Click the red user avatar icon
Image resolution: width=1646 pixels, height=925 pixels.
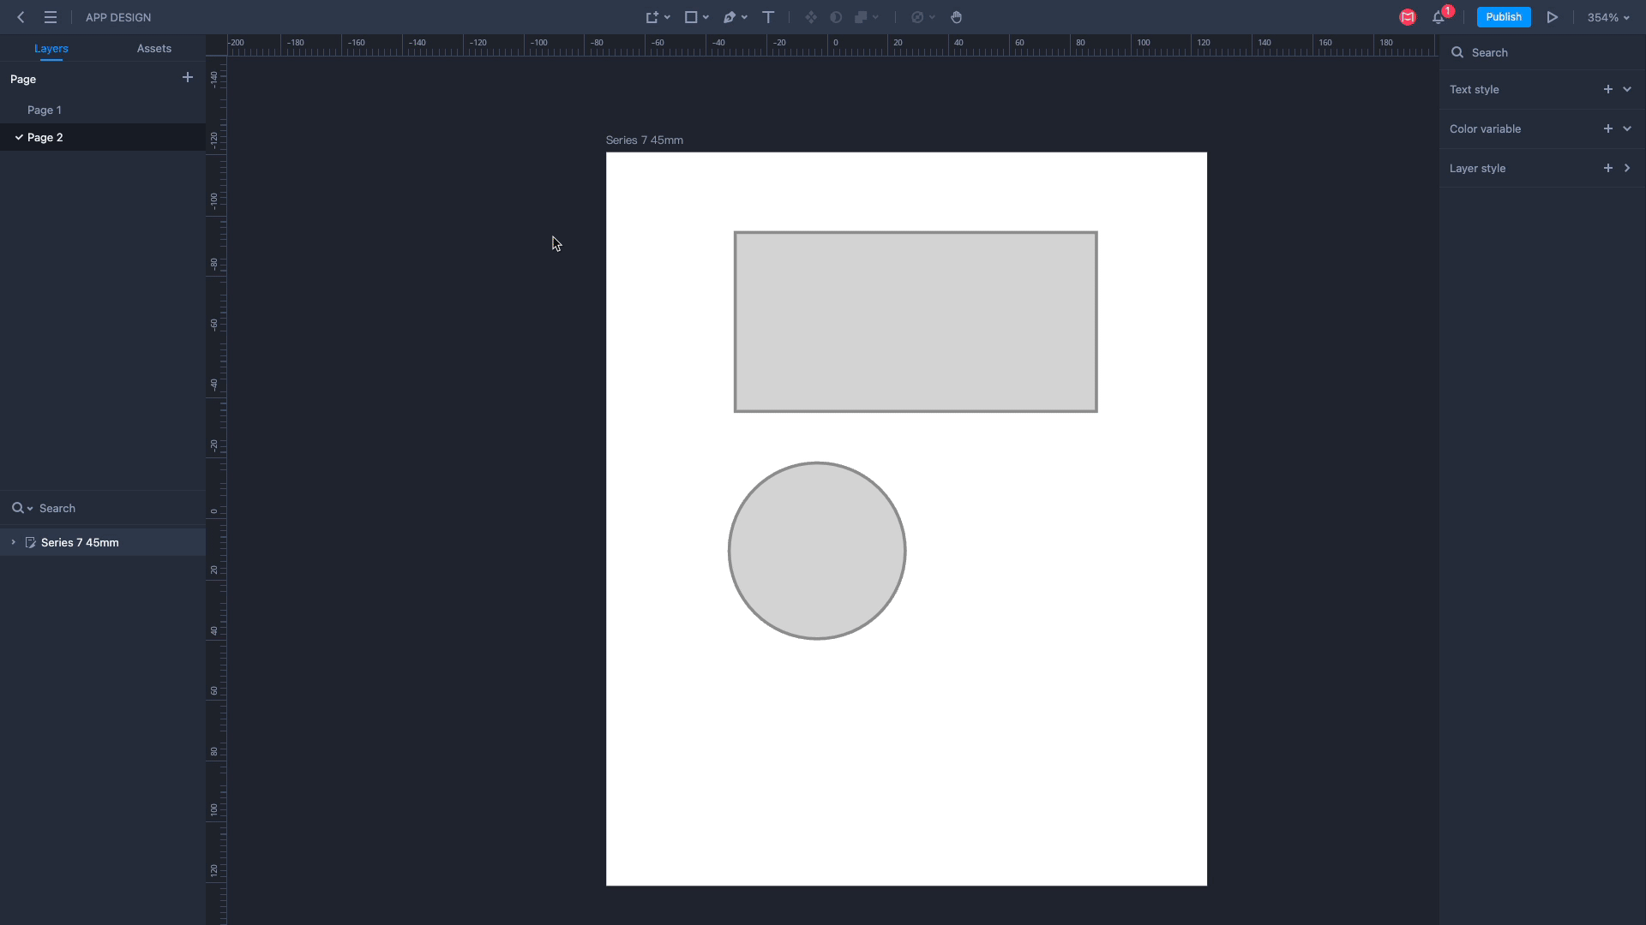tap(1408, 17)
